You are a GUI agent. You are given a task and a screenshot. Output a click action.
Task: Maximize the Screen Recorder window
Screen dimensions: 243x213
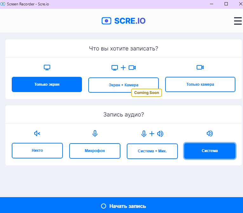tap(226, 4)
